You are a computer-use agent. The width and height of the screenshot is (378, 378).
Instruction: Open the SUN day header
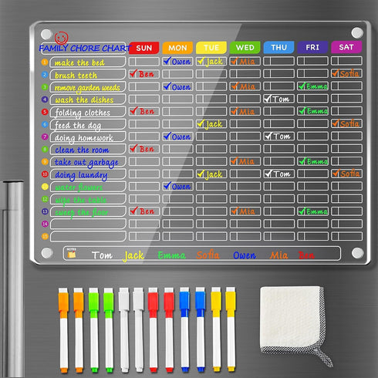[143, 48]
